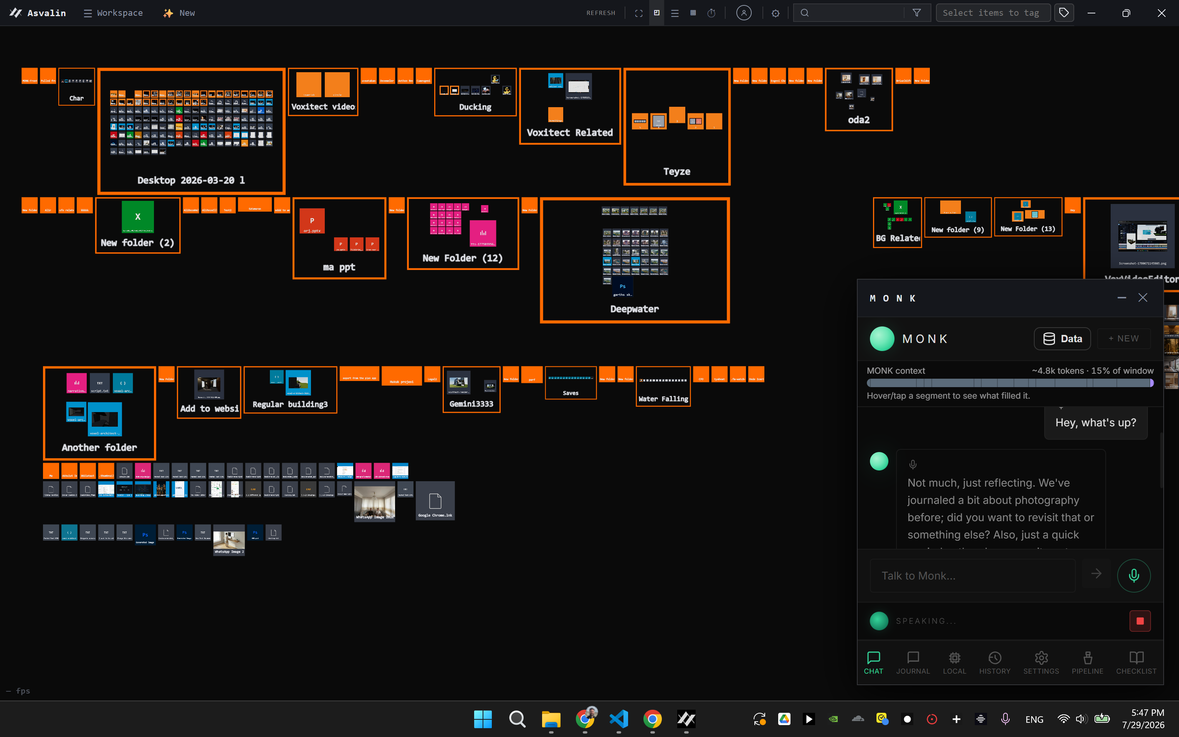Select the 'Google Chrome.lnk' file
The height and width of the screenshot is (737, 1179).
pyautogui.click(x=435, y=500)
